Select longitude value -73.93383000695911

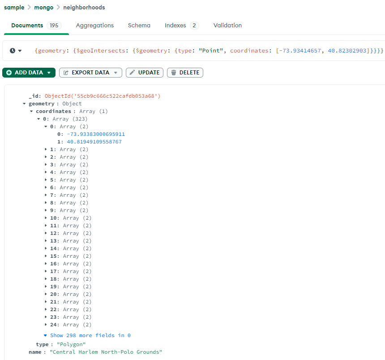click(x=96, y=134)
